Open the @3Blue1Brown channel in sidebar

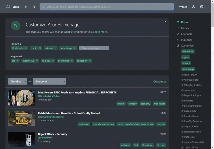point(189,75)
